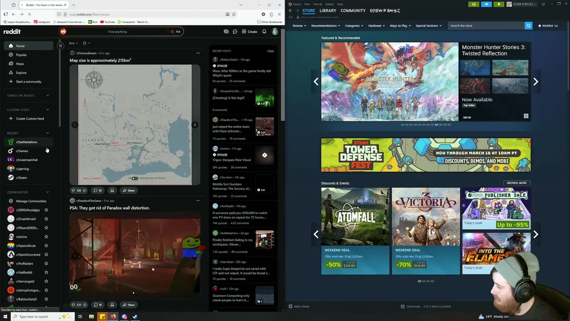Favorite r/90sand2000s community star
Image resolution: width=570 pixels, height=321 pixels.
46,228
